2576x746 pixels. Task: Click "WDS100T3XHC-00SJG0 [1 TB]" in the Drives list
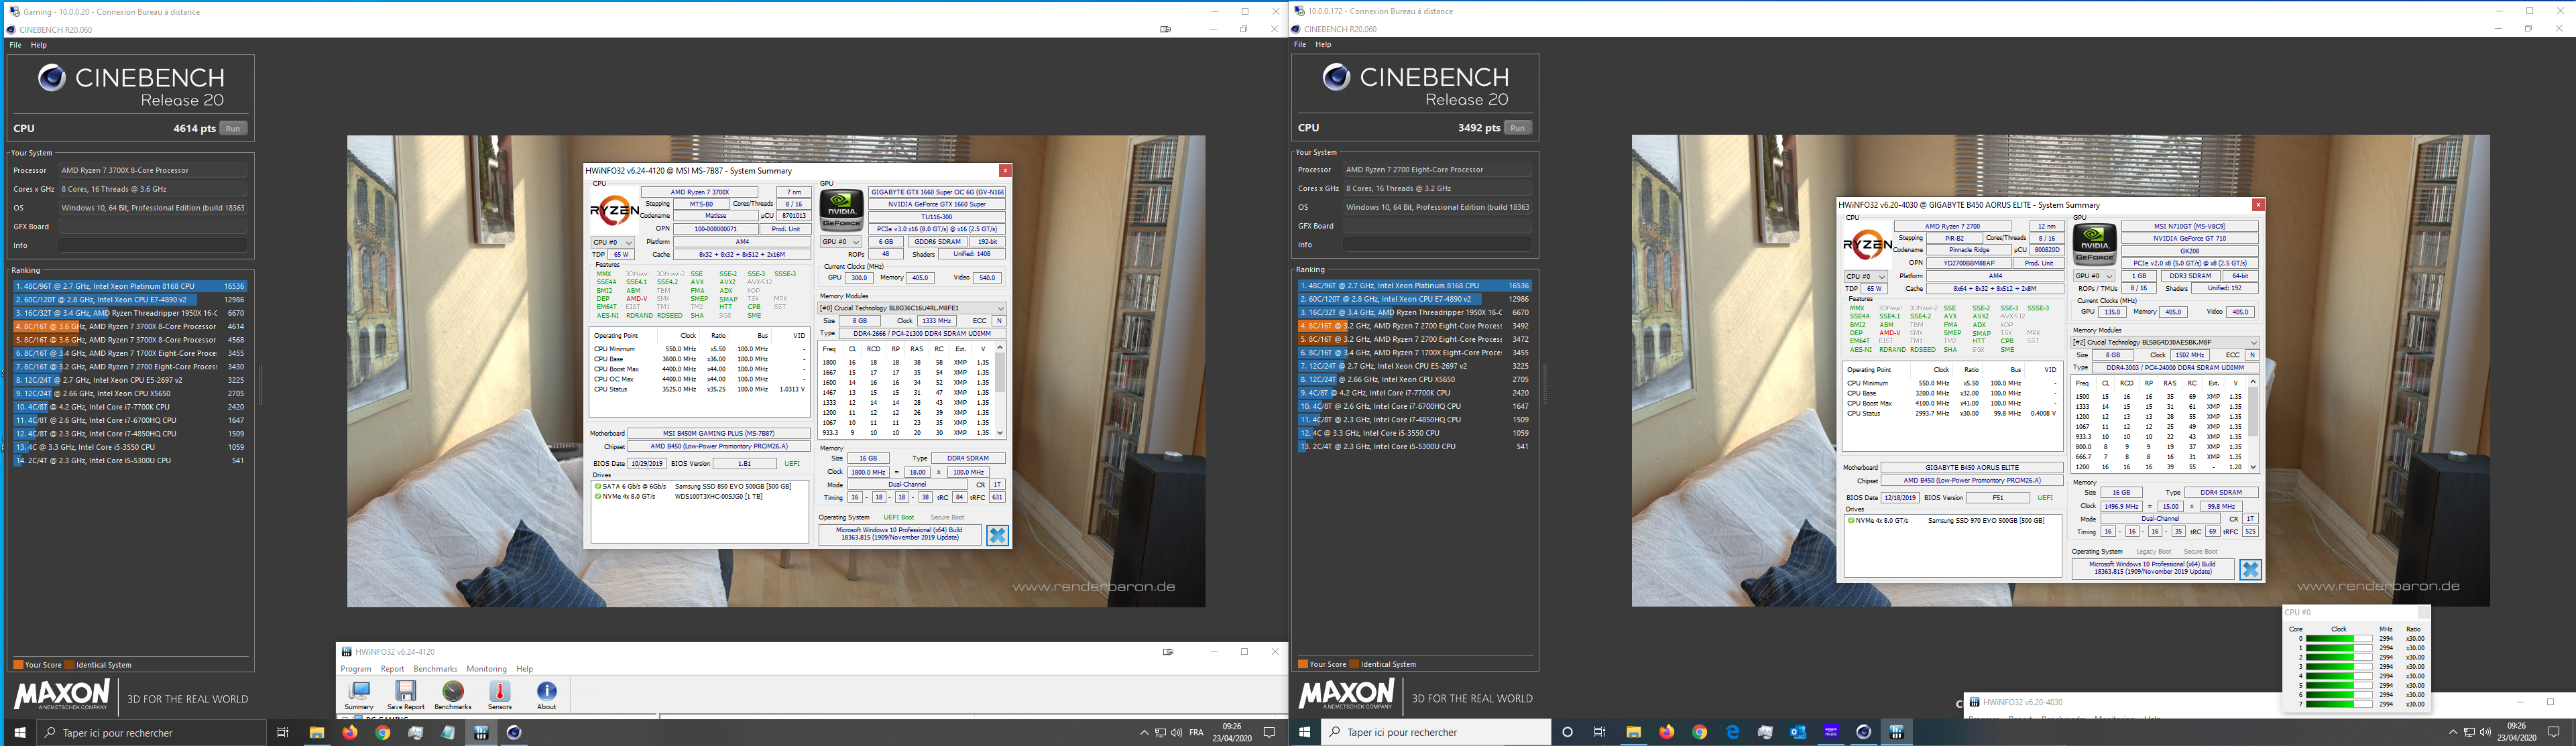click(x=718, y=496)
